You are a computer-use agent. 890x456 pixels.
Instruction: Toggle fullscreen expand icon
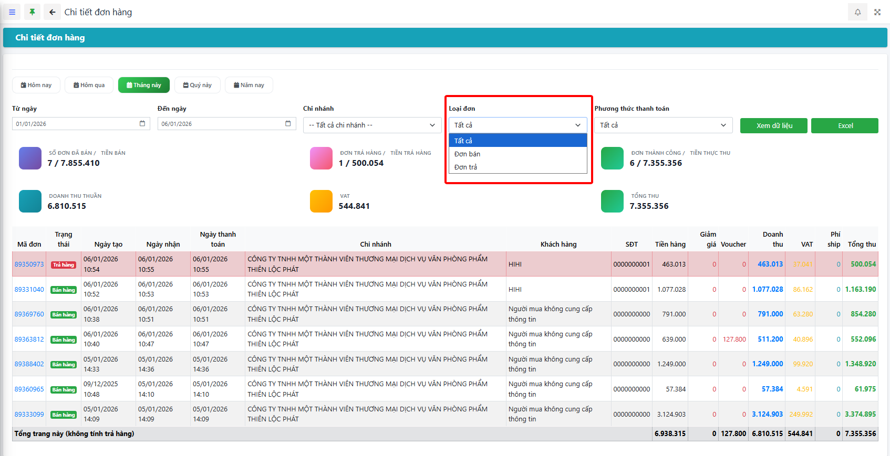877,12
